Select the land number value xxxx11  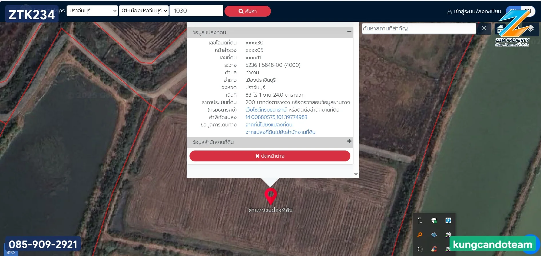[x=253, y=58]
